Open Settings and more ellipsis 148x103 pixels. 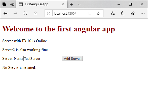coord(143,13)
